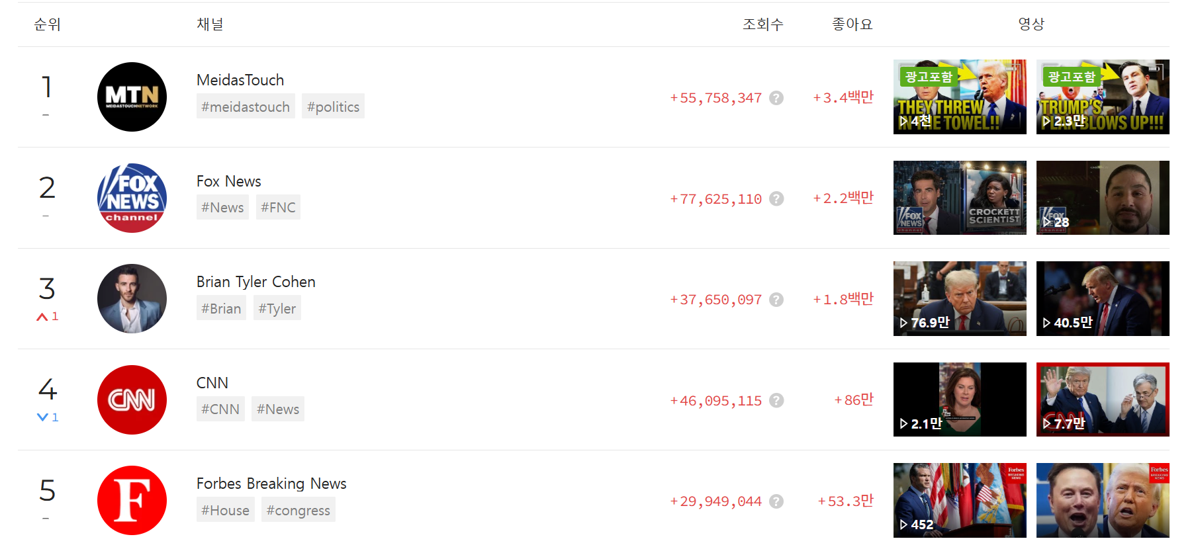Select the #FNC hashtag
Viewport: 1188px width, 549px height.
278,207
